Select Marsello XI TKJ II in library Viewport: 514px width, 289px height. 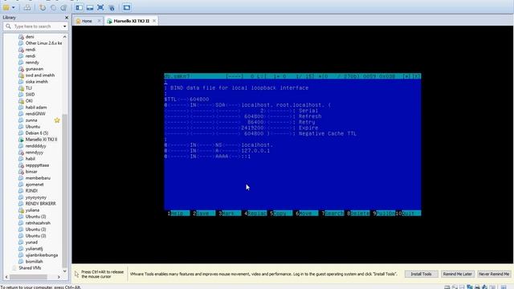pos(41,140)
